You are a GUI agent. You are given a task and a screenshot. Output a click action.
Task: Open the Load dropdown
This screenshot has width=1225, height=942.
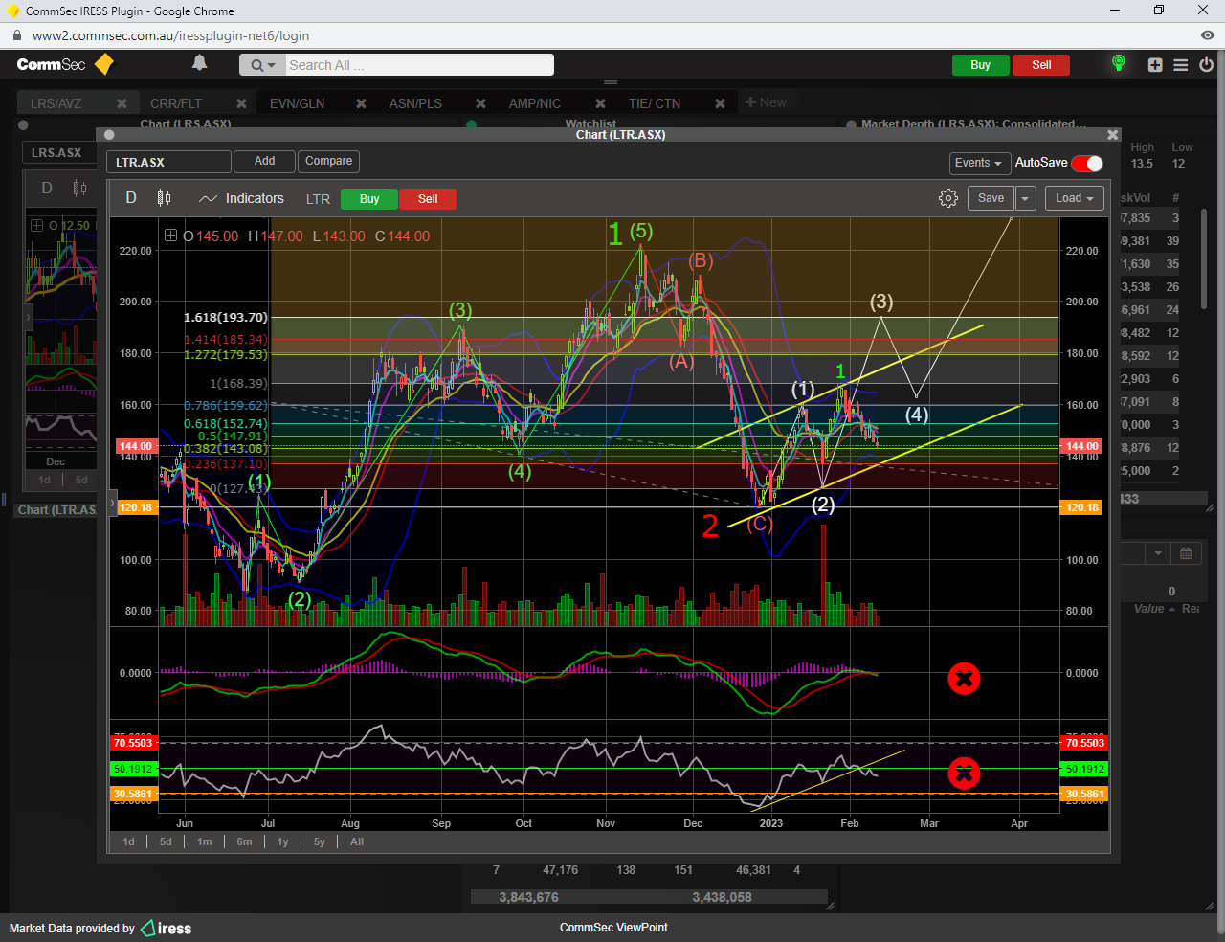[x=1075, y=198]
